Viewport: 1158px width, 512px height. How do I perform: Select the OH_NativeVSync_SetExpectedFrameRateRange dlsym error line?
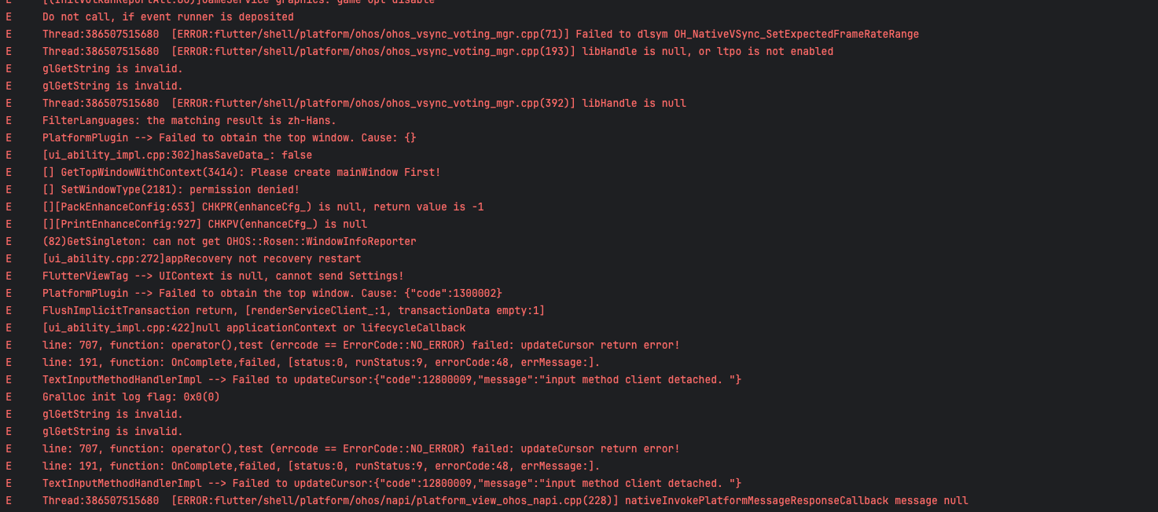(480, 35)
